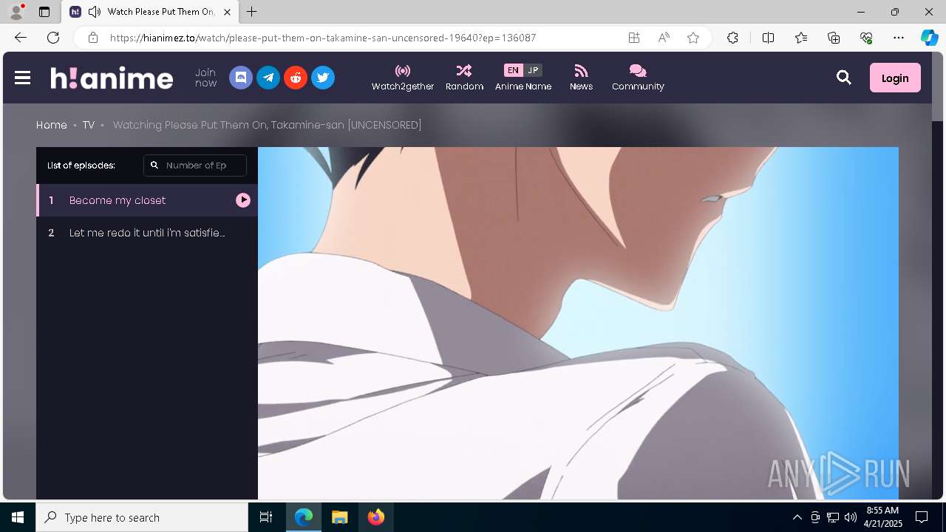Screen dimensions: 946x532
Task: Go back in the browser
Action: pyautogui.click(x=21, y=38)
